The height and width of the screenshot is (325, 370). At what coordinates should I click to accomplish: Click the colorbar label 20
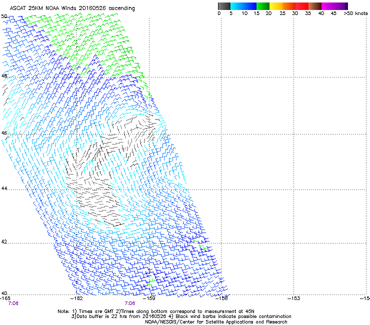click(268, 13)
